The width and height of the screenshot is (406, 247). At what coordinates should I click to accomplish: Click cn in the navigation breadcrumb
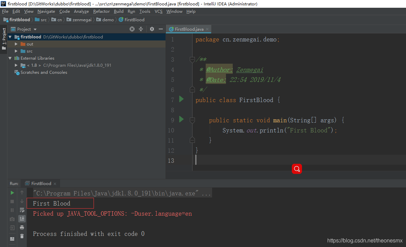click(x=57, y=20)
